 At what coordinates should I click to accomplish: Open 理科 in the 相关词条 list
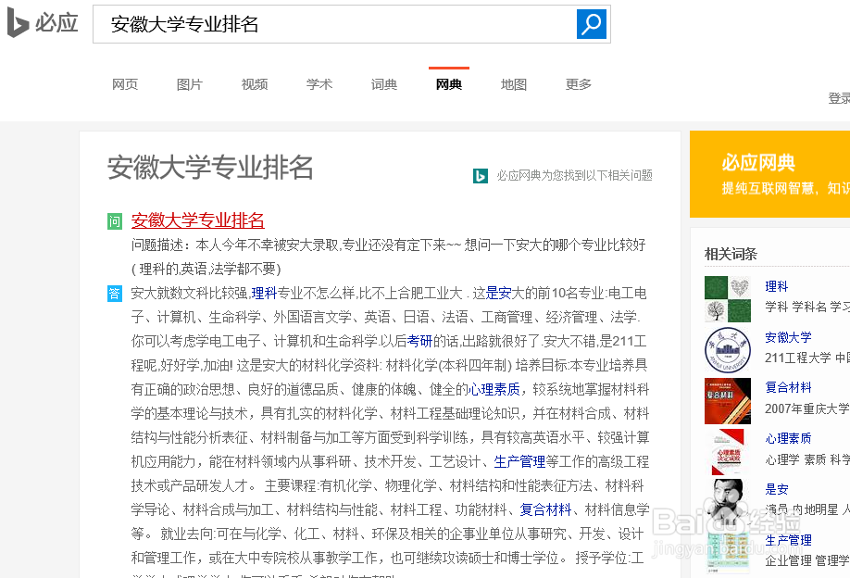[x=776, y=286]
